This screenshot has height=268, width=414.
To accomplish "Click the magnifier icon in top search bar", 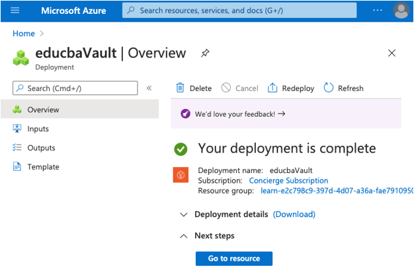I will pyautogui.click(x=131, y=11).
